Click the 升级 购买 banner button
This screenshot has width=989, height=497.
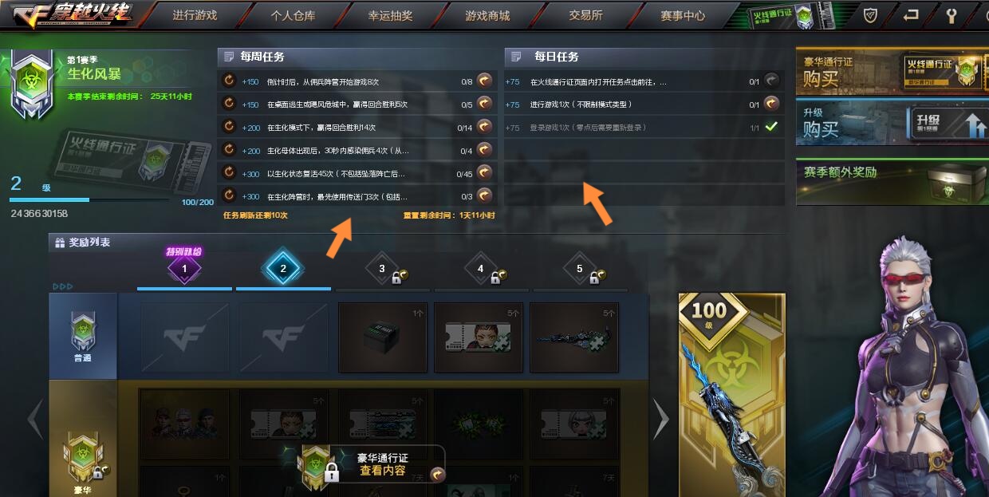pyautogui.click(x=892, y=120)
